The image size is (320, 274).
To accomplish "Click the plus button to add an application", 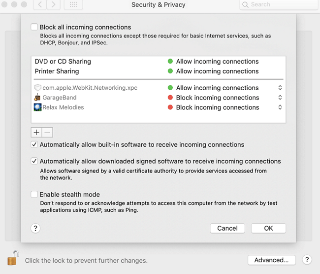I will (36, 132).
